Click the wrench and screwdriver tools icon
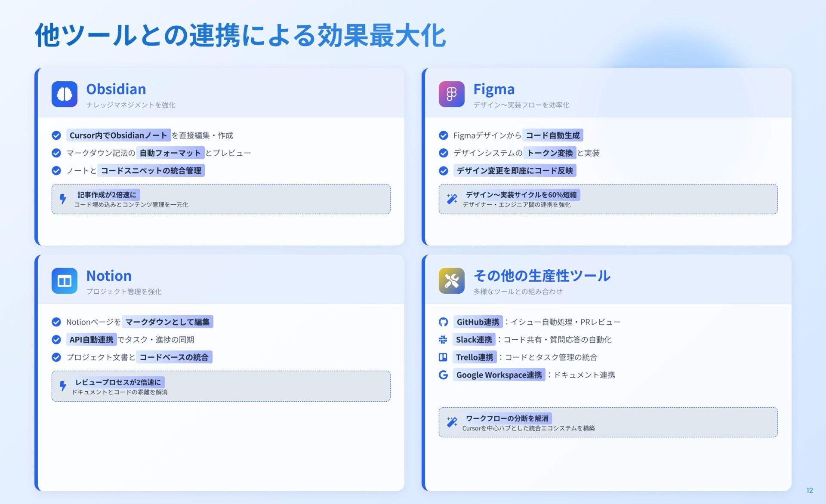Image resolution: width=826 pixels, height=504 pixels. click(x=452, y=281)
